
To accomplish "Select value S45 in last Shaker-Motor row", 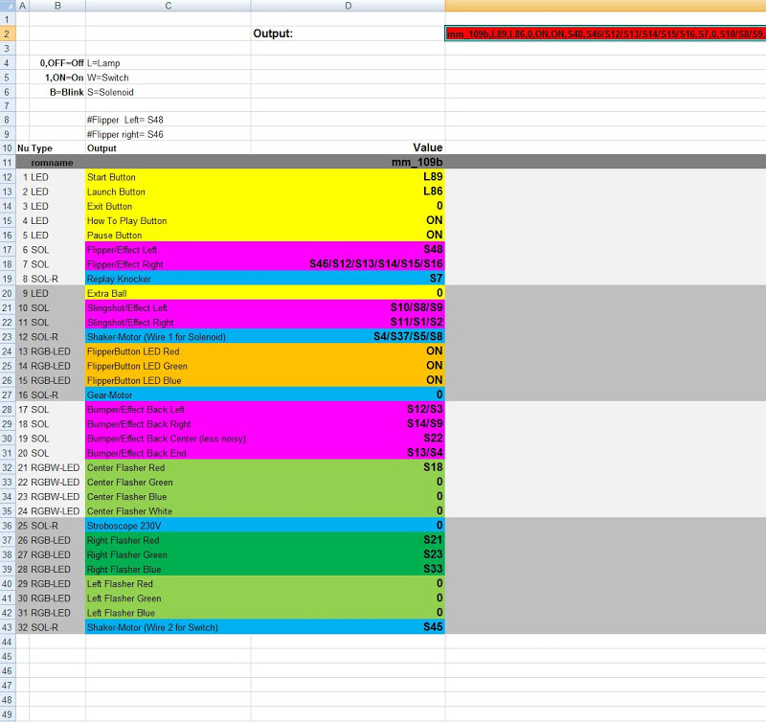I will click(x=348, y=627).
